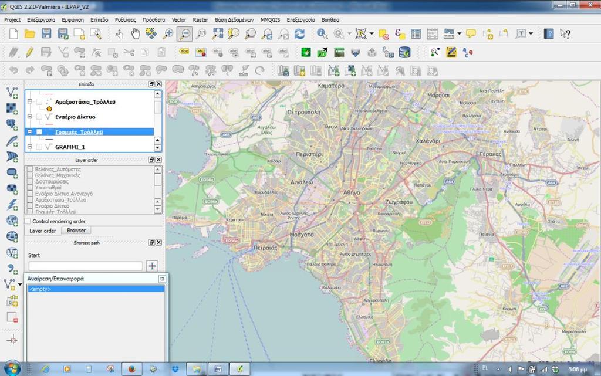Open QGIS help contents book icon
601x376 pixels.
pos(549,34)
